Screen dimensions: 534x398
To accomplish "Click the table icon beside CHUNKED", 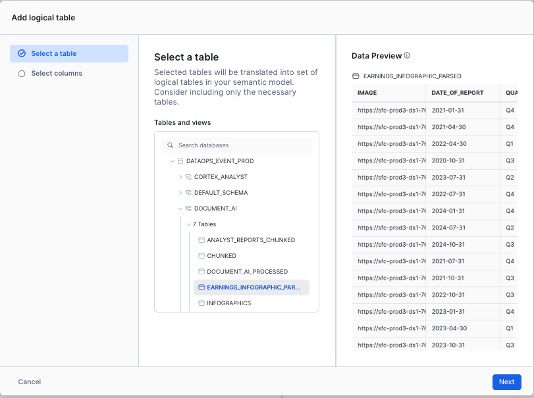I will pos(201,256).
